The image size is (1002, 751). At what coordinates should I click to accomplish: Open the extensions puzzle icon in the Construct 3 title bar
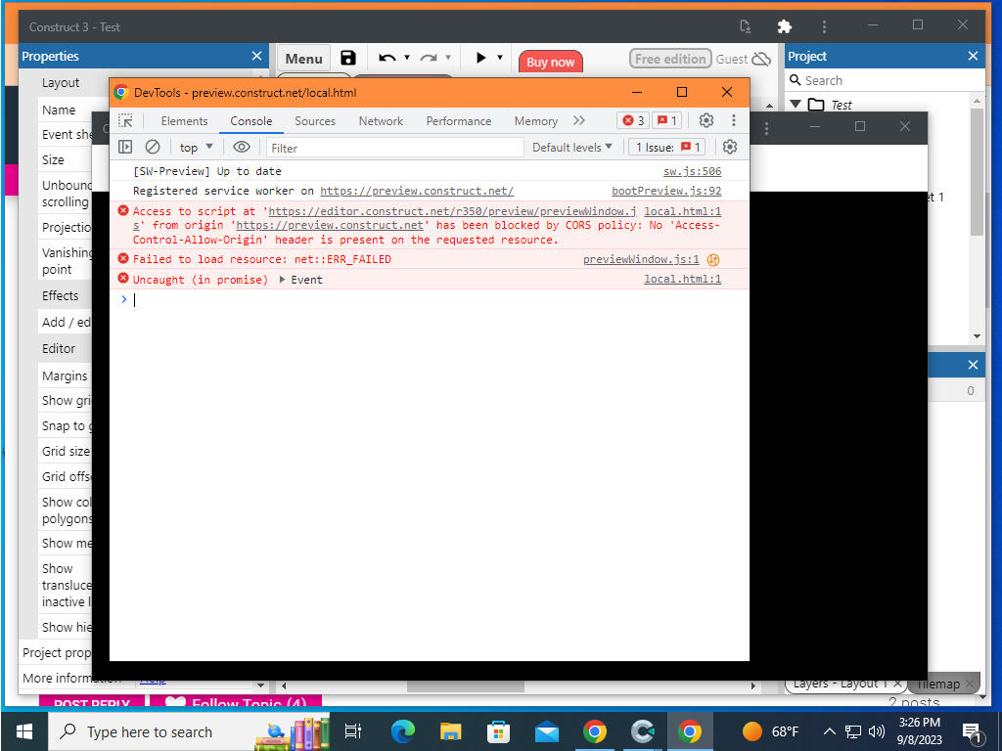tap(784, 26)
